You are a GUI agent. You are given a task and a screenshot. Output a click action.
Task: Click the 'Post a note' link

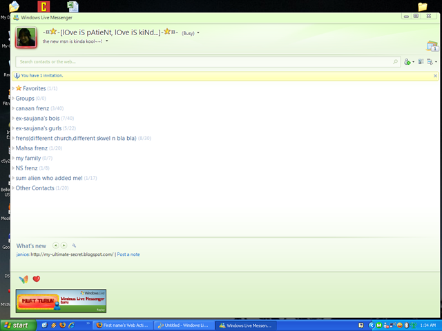(128, 254)
